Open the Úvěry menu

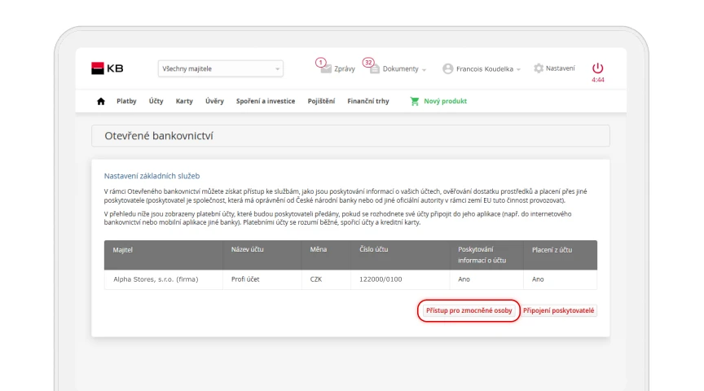pyautogui.click(x=214, y=102)
